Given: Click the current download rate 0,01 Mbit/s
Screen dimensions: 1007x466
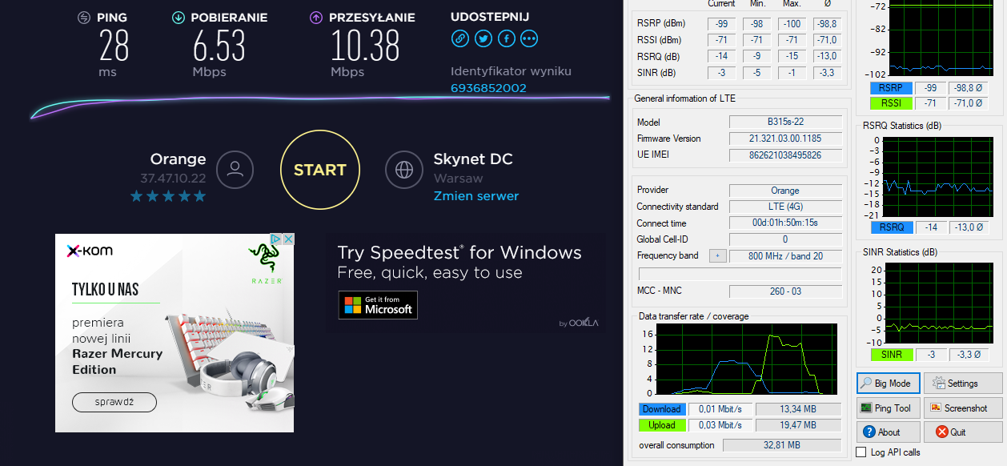Looking at the screenshot, I should (x=720, y=409).
